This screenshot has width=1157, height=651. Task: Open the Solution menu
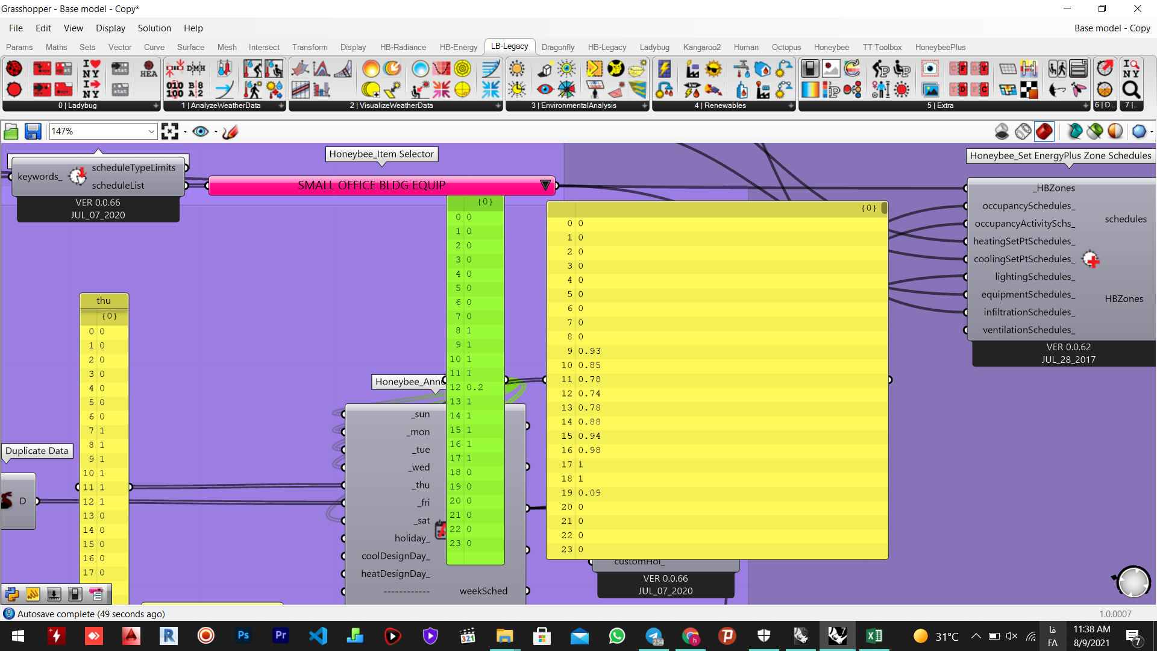coord(154,28)
